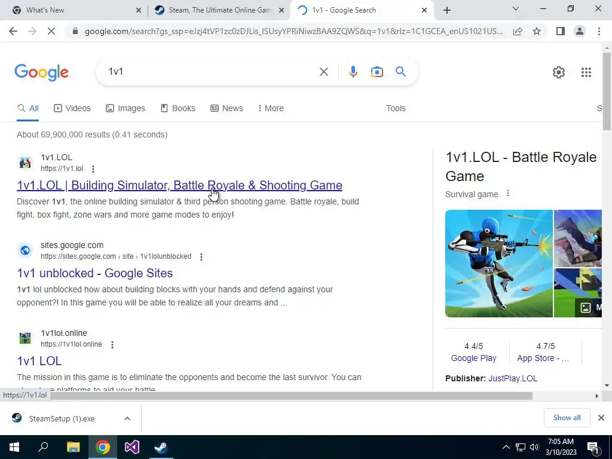Screen dimensions: 612x459
Task: Open Chrome three-dot menu
Action: point(599,31)
